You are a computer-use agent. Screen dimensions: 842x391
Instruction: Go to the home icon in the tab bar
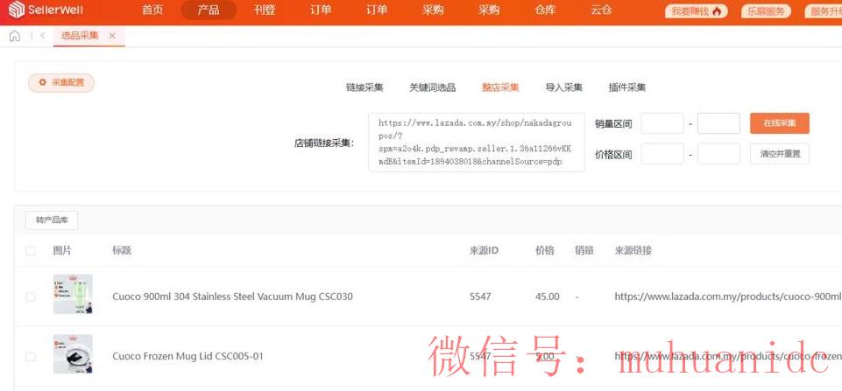coord(15,36)
